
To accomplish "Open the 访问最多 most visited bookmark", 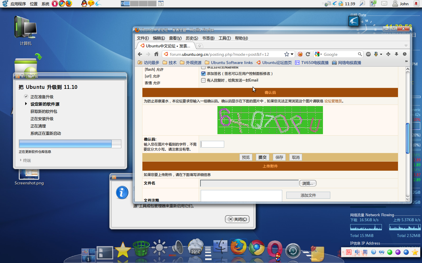I will click(149, 63).
